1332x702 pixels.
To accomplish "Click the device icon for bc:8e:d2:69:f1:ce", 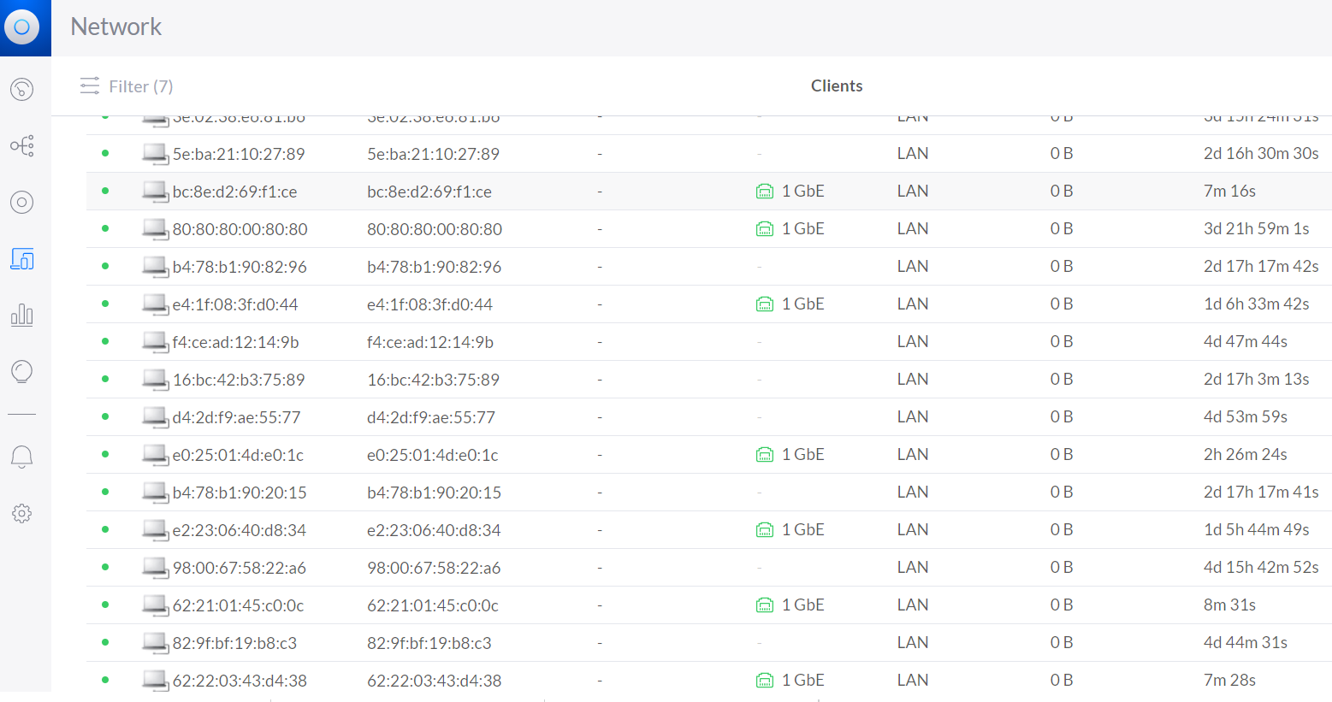I will [155, 192].
